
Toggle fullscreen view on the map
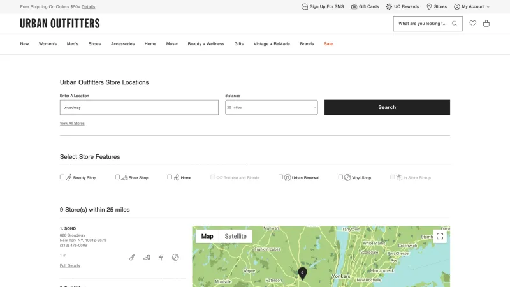click(x=440, y=236)
